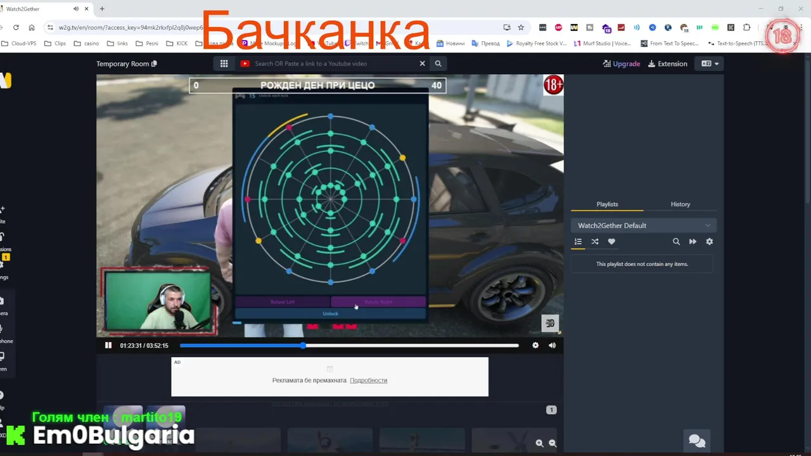
Task: Open the Upgrade link
Action: (x=622, y=63)
